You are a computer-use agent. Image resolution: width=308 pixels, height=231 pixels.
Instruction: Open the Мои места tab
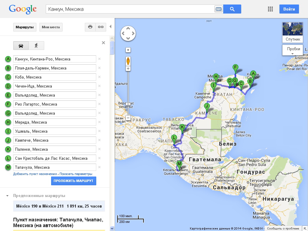(51, 27)
